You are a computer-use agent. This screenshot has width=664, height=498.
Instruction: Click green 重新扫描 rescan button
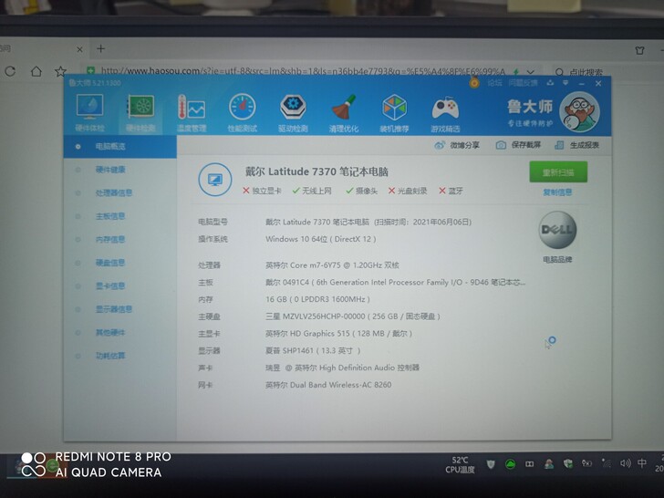point(558,171)
